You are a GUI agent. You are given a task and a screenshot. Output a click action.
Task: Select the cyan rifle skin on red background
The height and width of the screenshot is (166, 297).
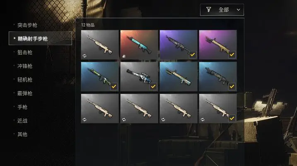coord(139,45)
